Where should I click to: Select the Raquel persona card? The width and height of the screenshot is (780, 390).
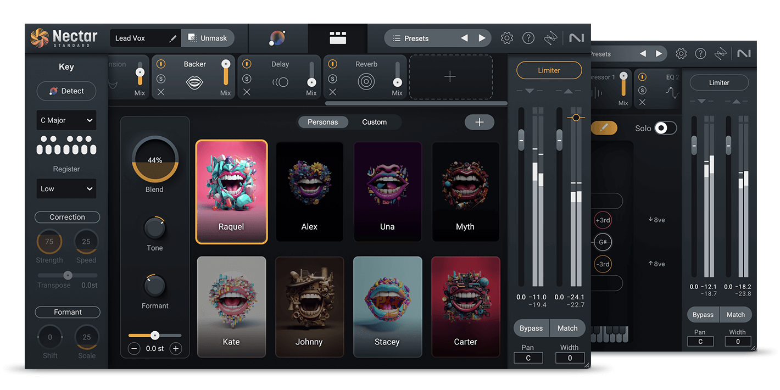pos(231,192)
